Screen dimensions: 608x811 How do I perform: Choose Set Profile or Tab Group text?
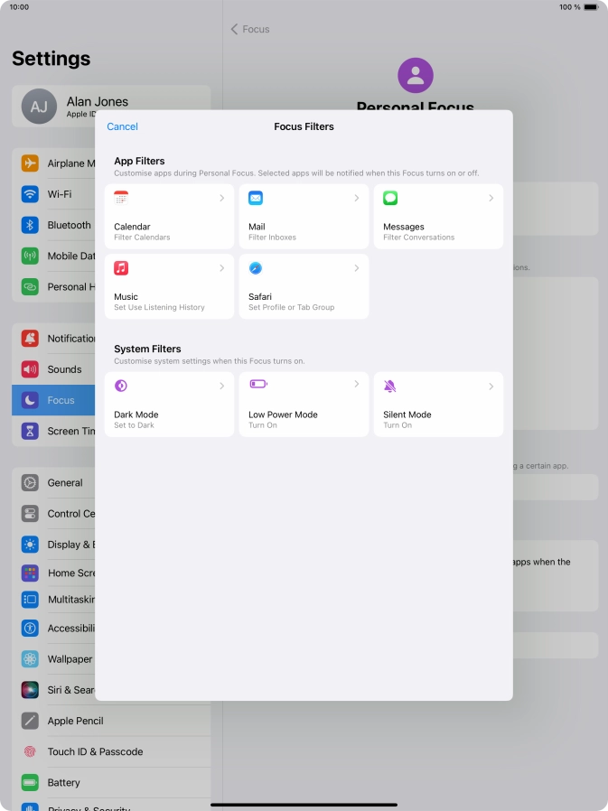291,307
